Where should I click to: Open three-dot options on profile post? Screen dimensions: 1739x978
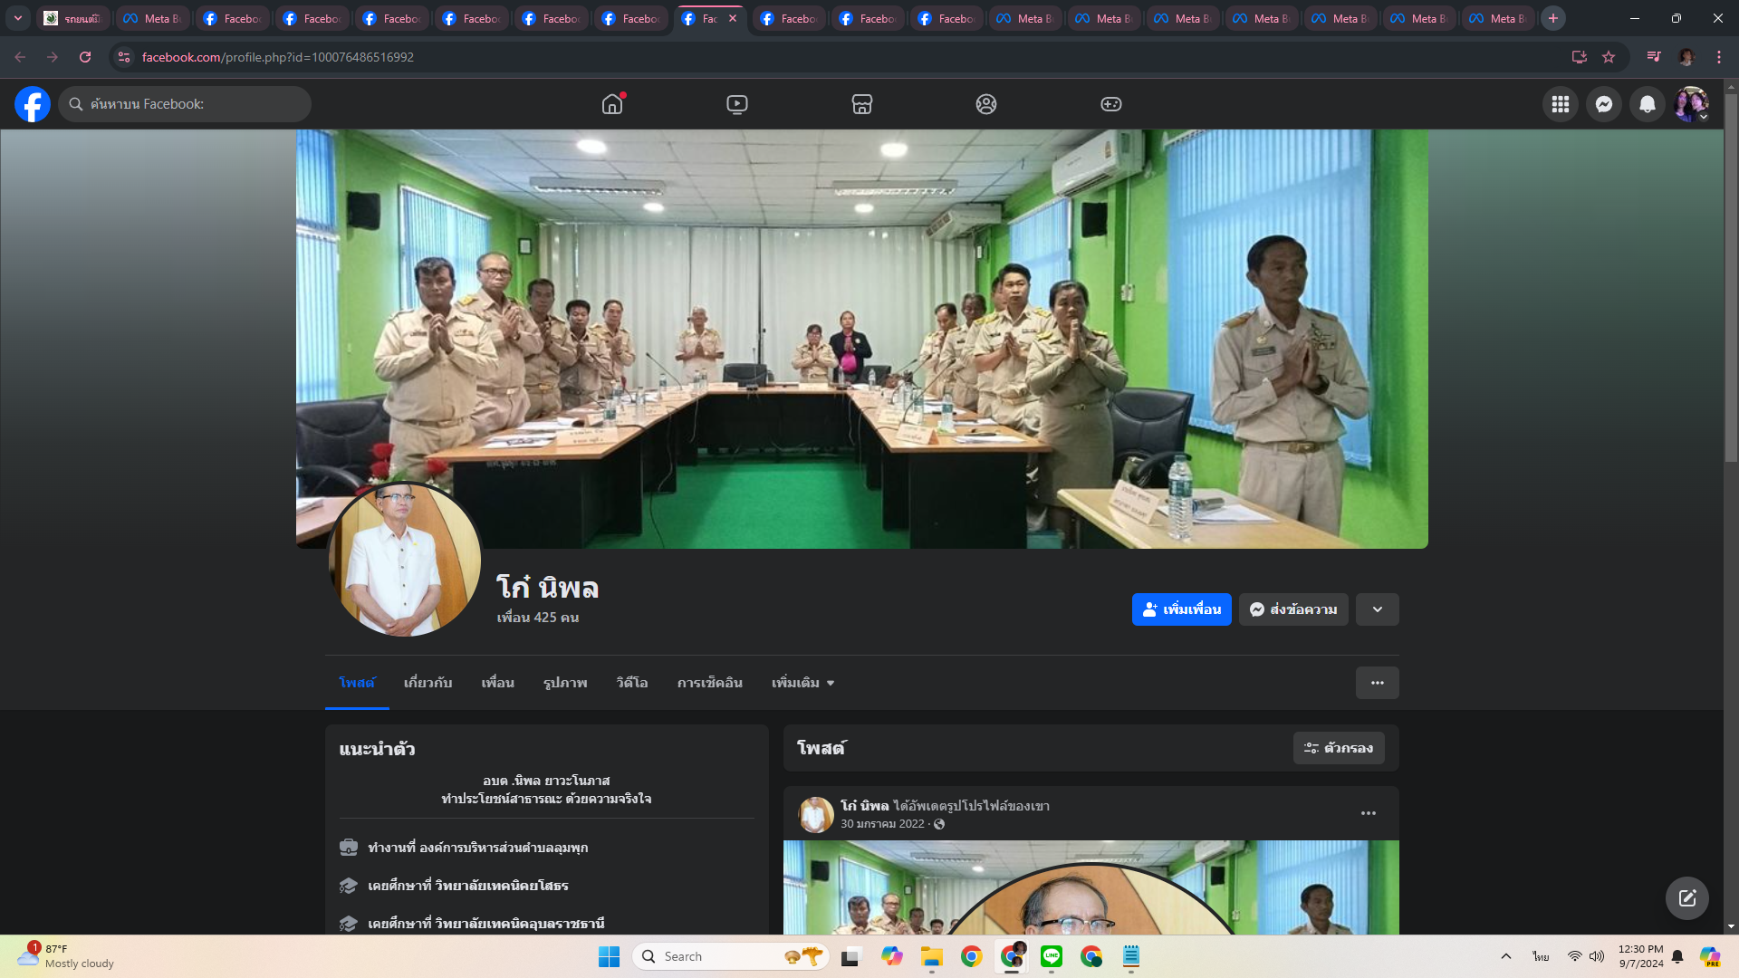click(x=1368, y=813)
